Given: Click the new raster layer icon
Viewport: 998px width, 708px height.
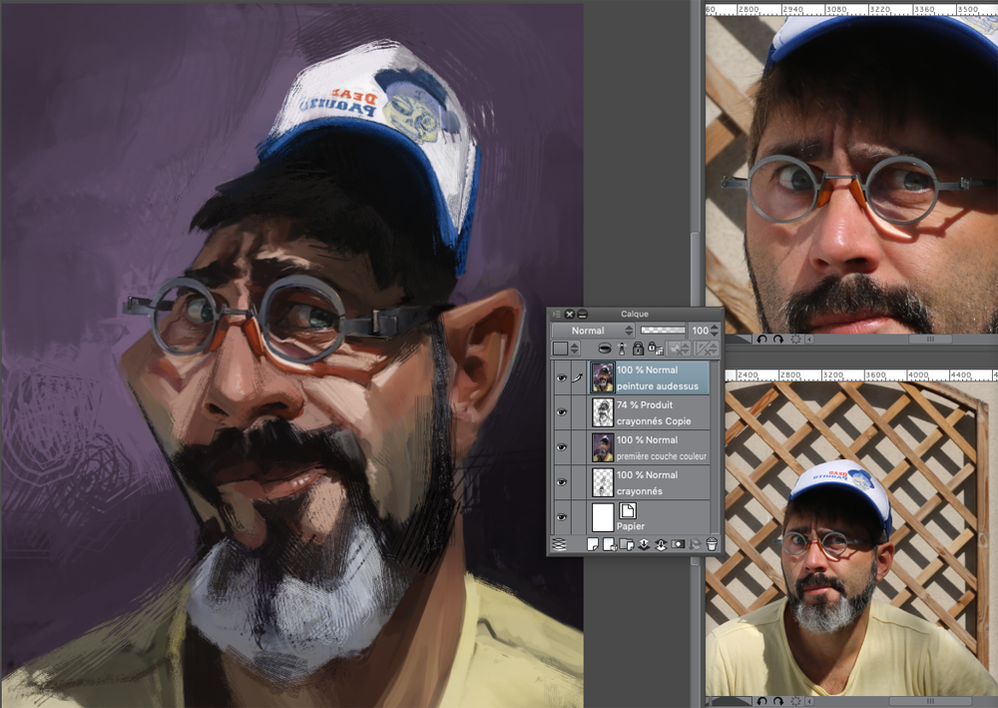Looking at the screenshot, I should coord(592,544).
